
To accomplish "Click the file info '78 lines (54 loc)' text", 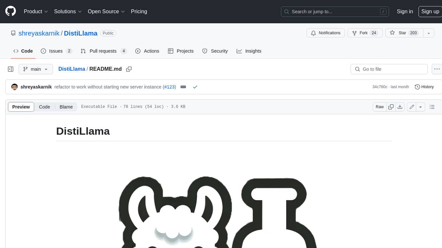I will [144, 107].
